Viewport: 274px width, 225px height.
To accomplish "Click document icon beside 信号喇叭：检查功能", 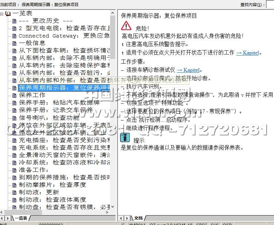I will point(14,118).
